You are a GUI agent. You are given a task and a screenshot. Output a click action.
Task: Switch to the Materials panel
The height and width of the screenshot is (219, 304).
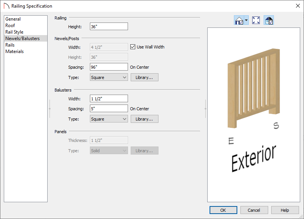[x=14, y=52]
